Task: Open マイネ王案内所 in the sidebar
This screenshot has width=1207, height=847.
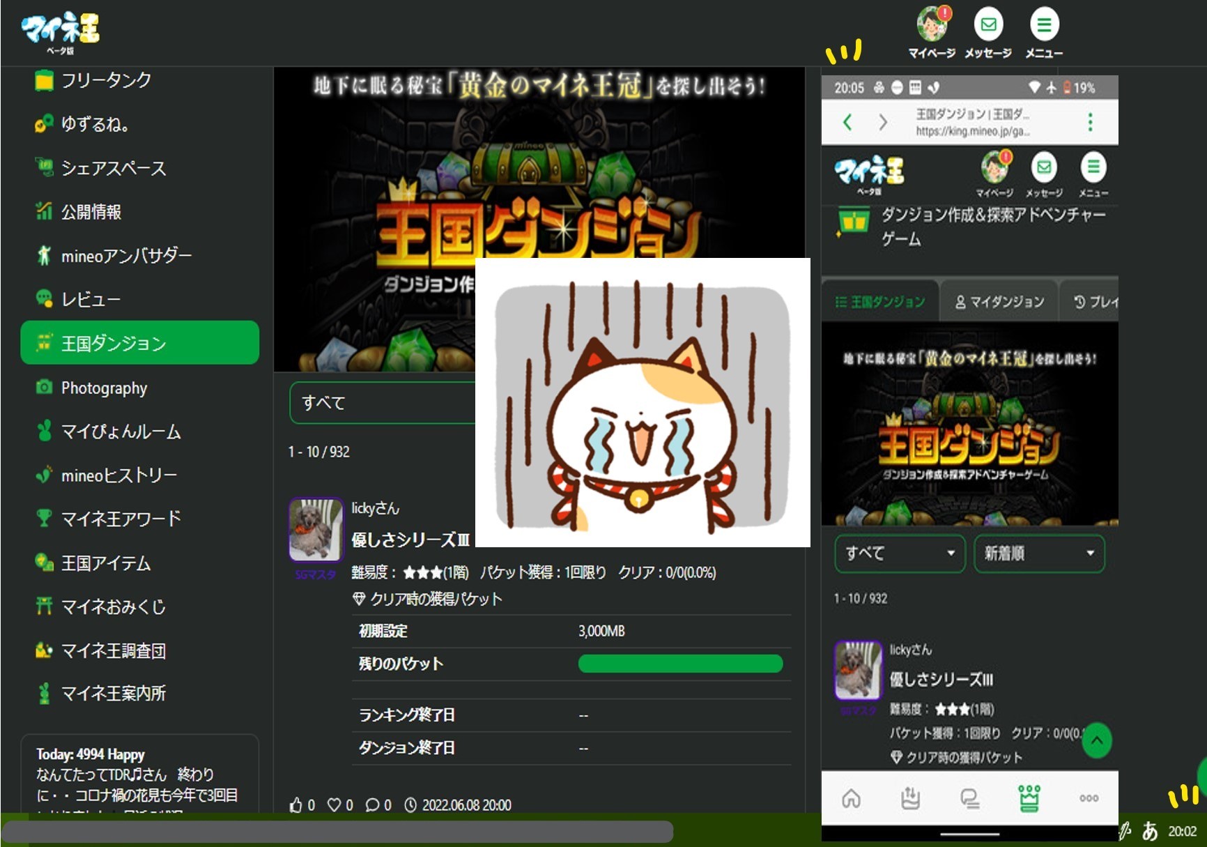Action: [x=139, y=694]
